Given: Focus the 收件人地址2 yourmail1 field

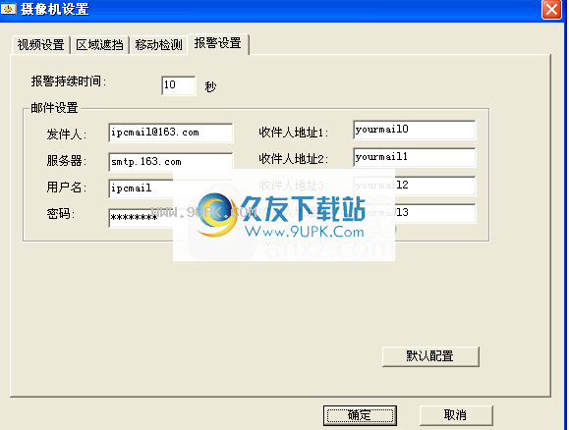Looking at the screenshot, I should click(x=414, y=157).
